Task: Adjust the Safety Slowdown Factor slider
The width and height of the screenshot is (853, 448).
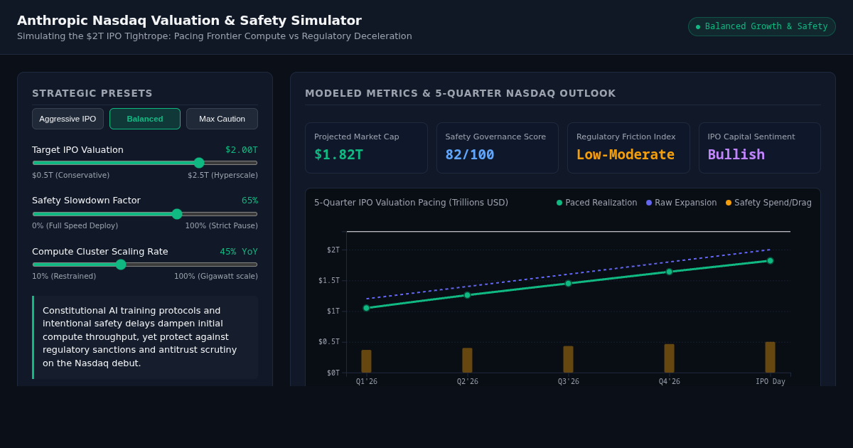Action: [145, 214]
